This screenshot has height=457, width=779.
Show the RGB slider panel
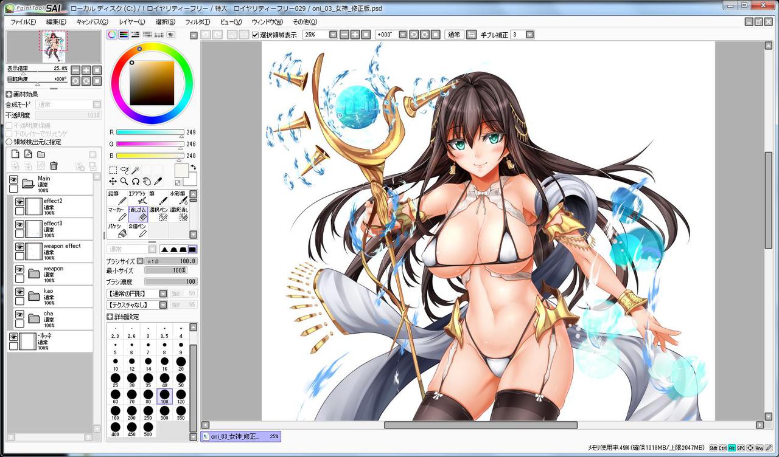[x=124, y=35]
